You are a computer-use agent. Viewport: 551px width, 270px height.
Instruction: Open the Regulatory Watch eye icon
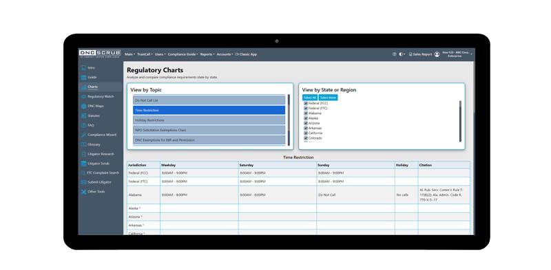click(83, 96)
